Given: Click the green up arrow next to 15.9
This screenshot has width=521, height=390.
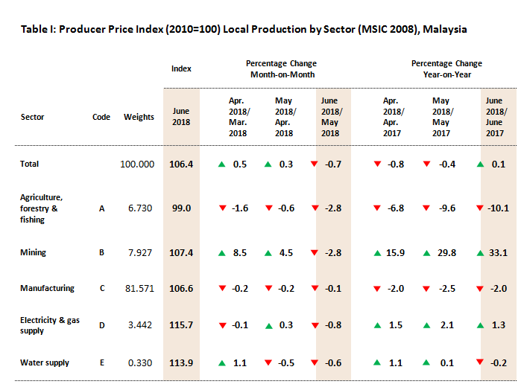Looking at the screenshot, I should tap(378, 253).
